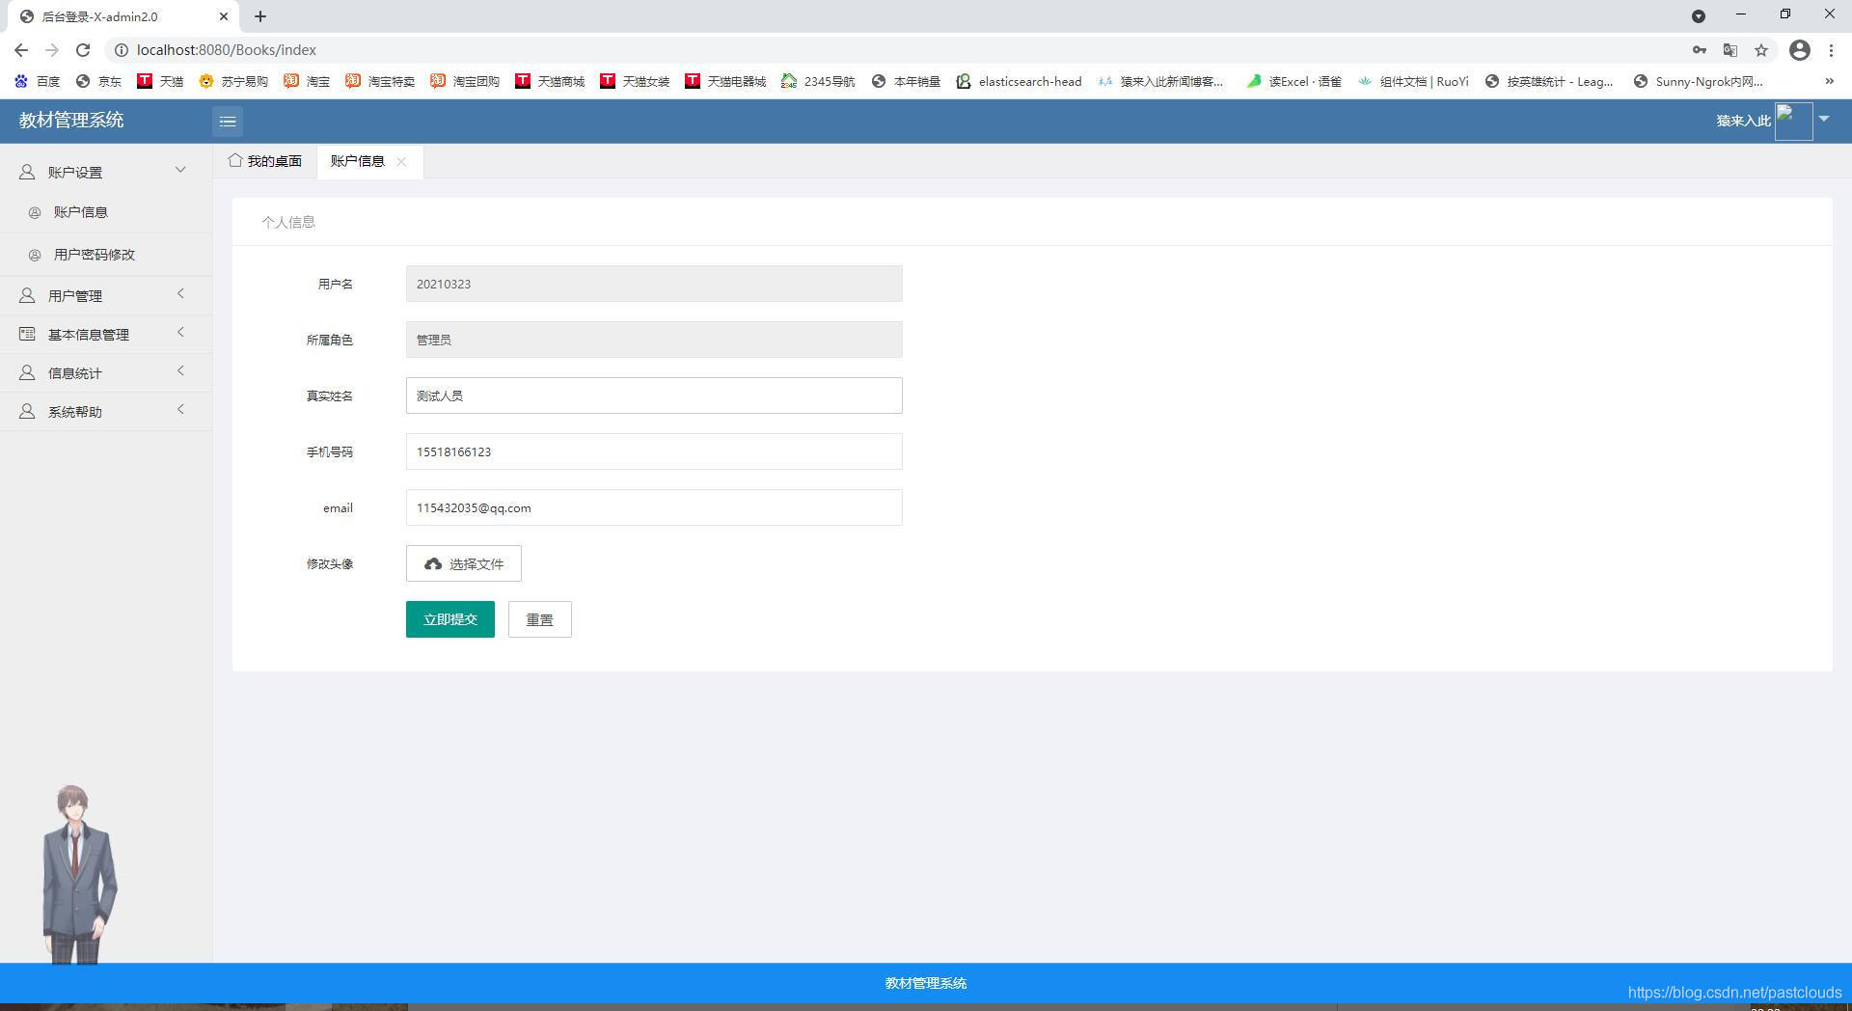Open the 本年销量 bookmark
Screen dimensions: 1852x1011
[906, 81]
